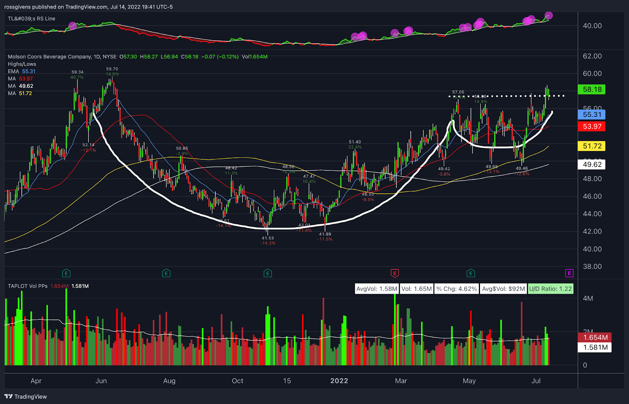
Task: Select the MA 53.97 legend entry
Action: pyautogui.click(x=20, y=79)
